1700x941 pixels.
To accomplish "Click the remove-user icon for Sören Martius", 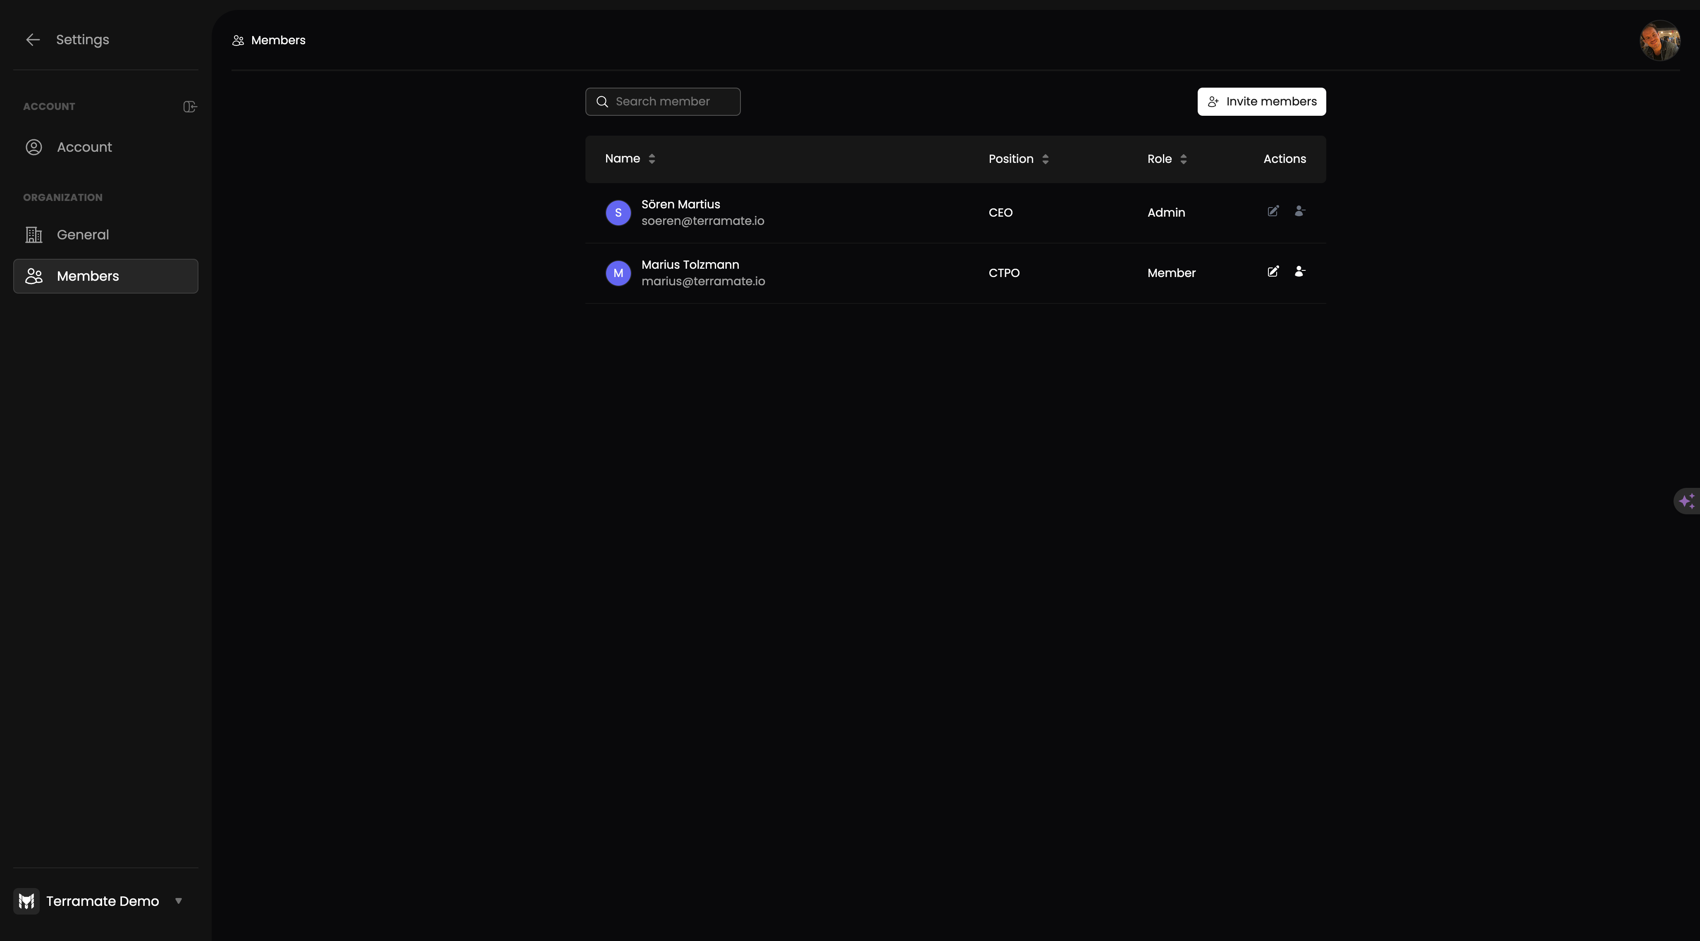I will pyautogui.click(x=1299, y=211).
